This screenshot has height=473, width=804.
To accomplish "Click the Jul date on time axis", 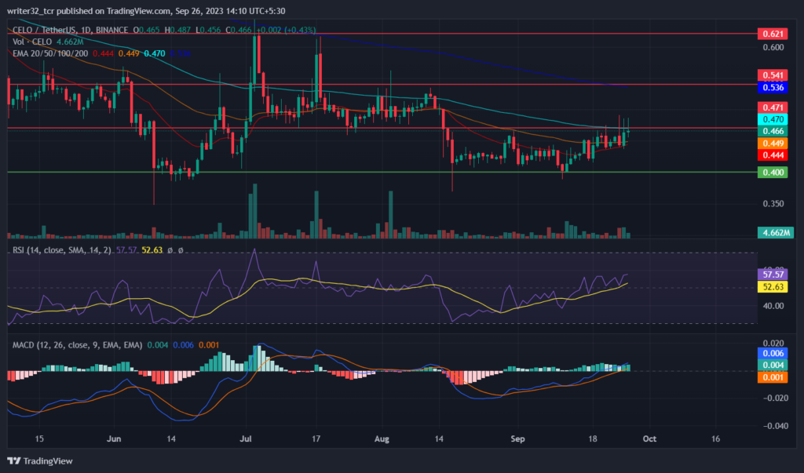I will (246, 438).
